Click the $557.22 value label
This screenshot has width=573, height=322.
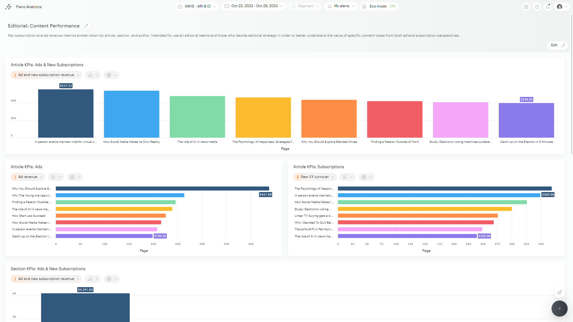[x=66, y=86]
